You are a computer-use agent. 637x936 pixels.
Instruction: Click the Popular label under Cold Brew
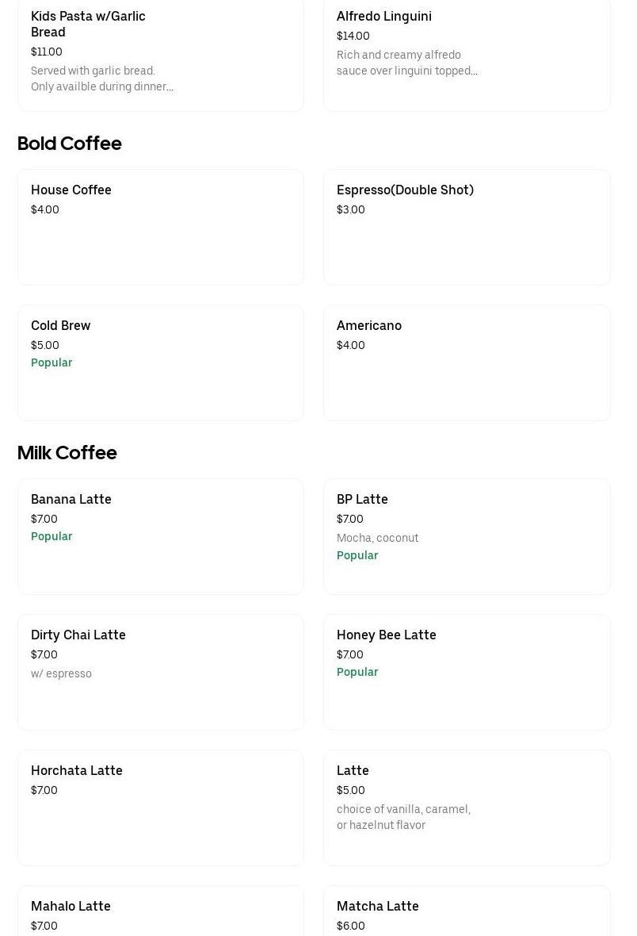point(51,363)
